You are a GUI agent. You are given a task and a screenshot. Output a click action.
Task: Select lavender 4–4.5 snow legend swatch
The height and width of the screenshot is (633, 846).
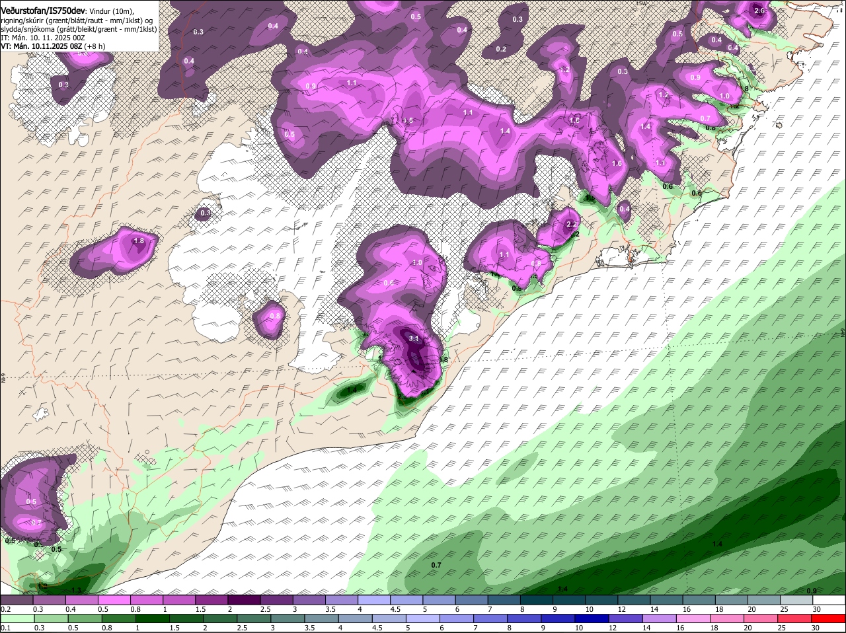pos(374,599)
